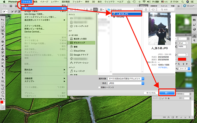197x123 pixels.
Task: Swap foreground and background colors
Action: click(x=4, y=99)
